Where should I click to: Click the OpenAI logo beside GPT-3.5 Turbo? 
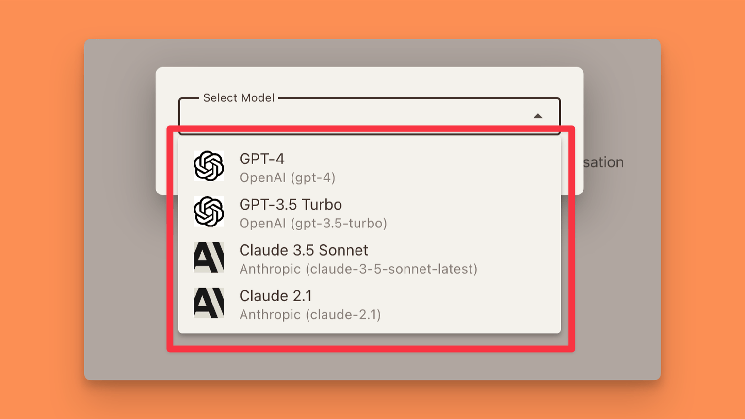209,211
